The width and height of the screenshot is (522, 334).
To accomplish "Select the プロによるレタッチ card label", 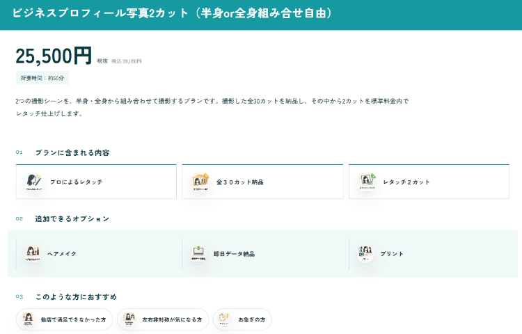I will [x=77, y=182].
